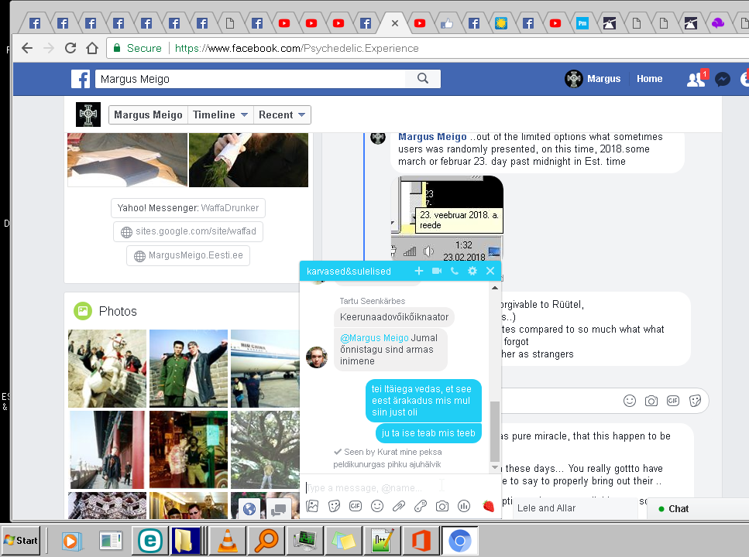The width and height of the screenshot is (749, 557).
Task: Open Messenger from the top bar
Action: coord(722,79)
